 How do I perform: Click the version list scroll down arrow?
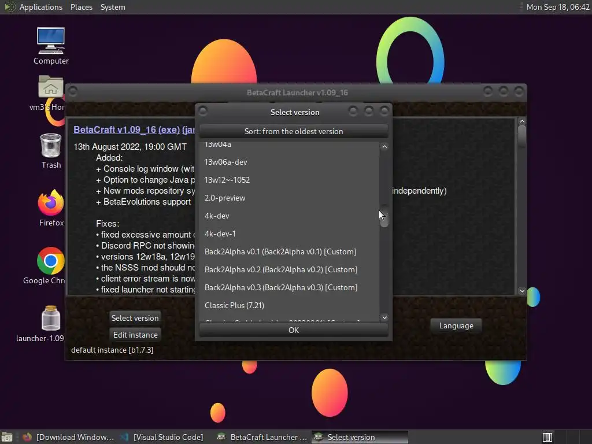384,317
